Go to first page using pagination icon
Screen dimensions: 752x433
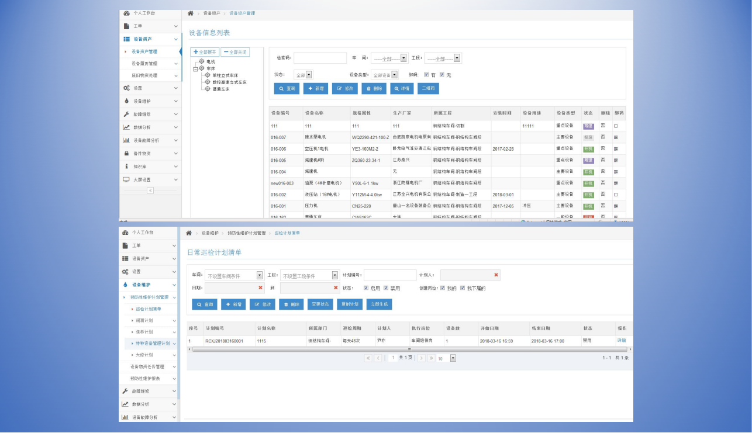(x=368, y=358)
